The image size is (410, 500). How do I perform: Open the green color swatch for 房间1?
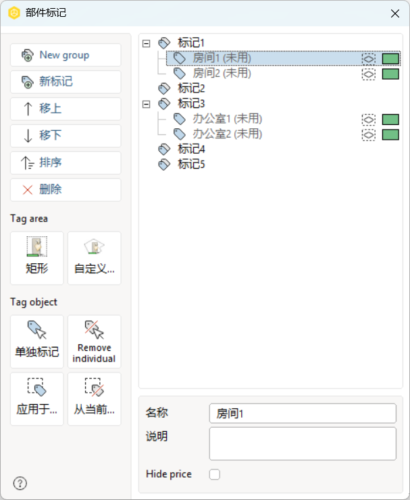point(390,59)
